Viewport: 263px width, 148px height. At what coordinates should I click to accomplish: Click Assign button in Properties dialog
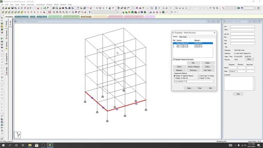coord(189,88)
